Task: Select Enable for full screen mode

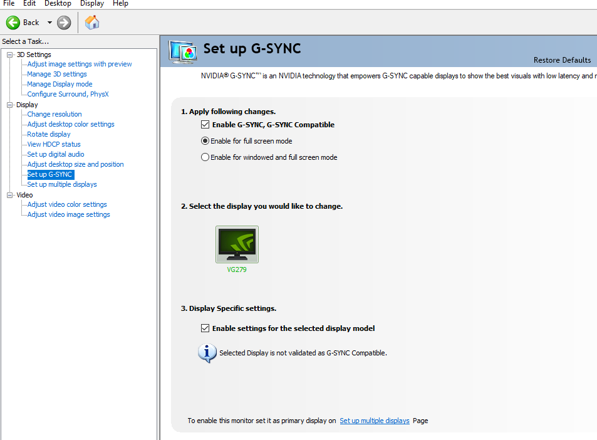Action: (205, 141)
